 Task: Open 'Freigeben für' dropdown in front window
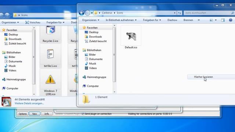click(152, 20)
